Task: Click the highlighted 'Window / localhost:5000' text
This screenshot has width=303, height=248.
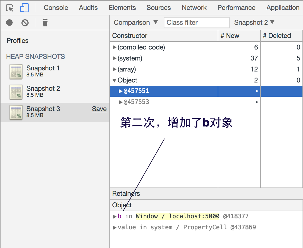Action: point(178,216)
